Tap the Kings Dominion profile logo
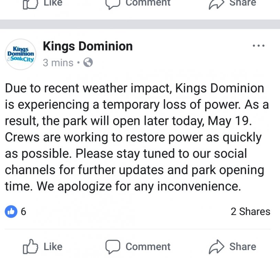This screenshot has width=280, height=258. click(21, 54)
